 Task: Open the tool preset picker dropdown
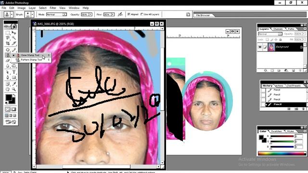point(12,14)
